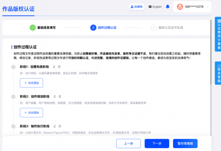Click the 上一步 button
This screenshot has height=151, width=221.
click(128, 144)
